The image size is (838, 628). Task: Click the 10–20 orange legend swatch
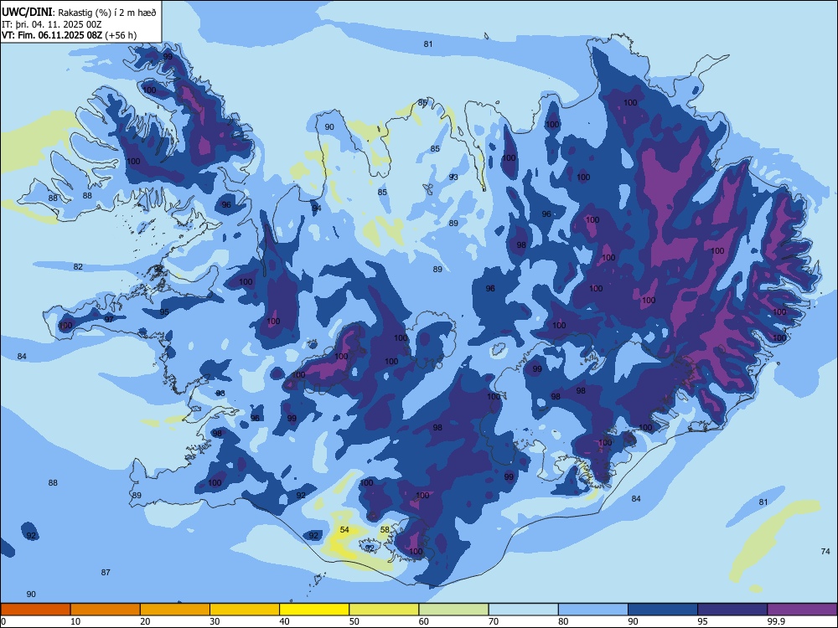[x=106, y=610]
